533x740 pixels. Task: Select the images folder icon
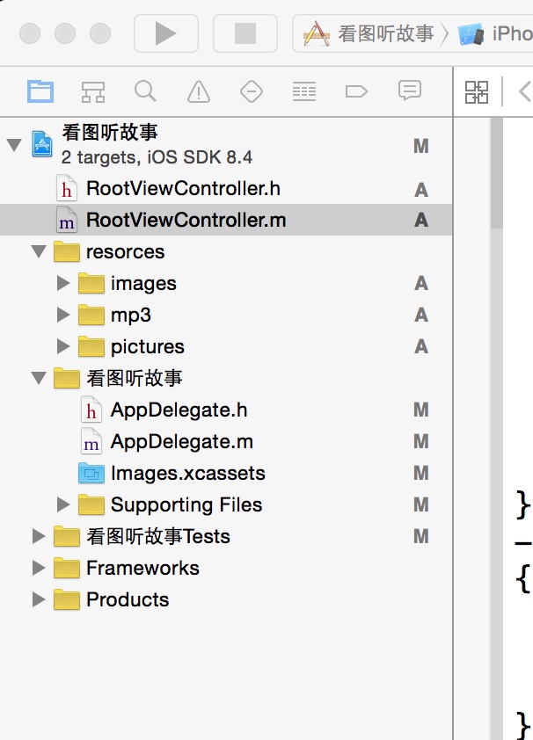point(91,283)
